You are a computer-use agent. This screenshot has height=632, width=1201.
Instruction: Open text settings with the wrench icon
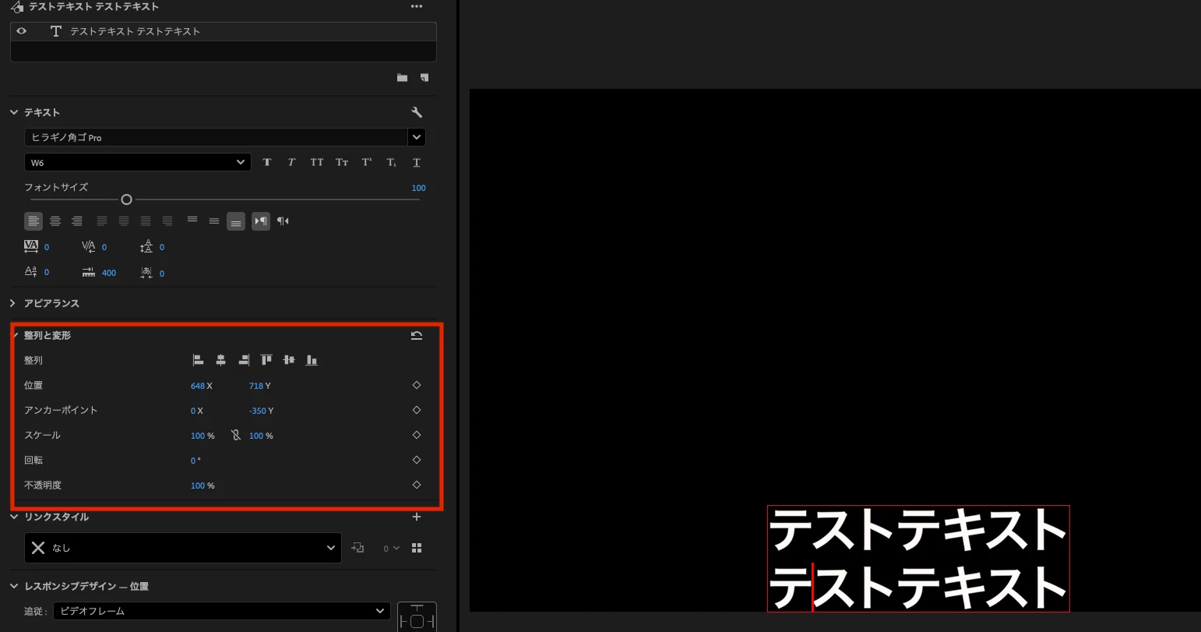tap(417, 112)
